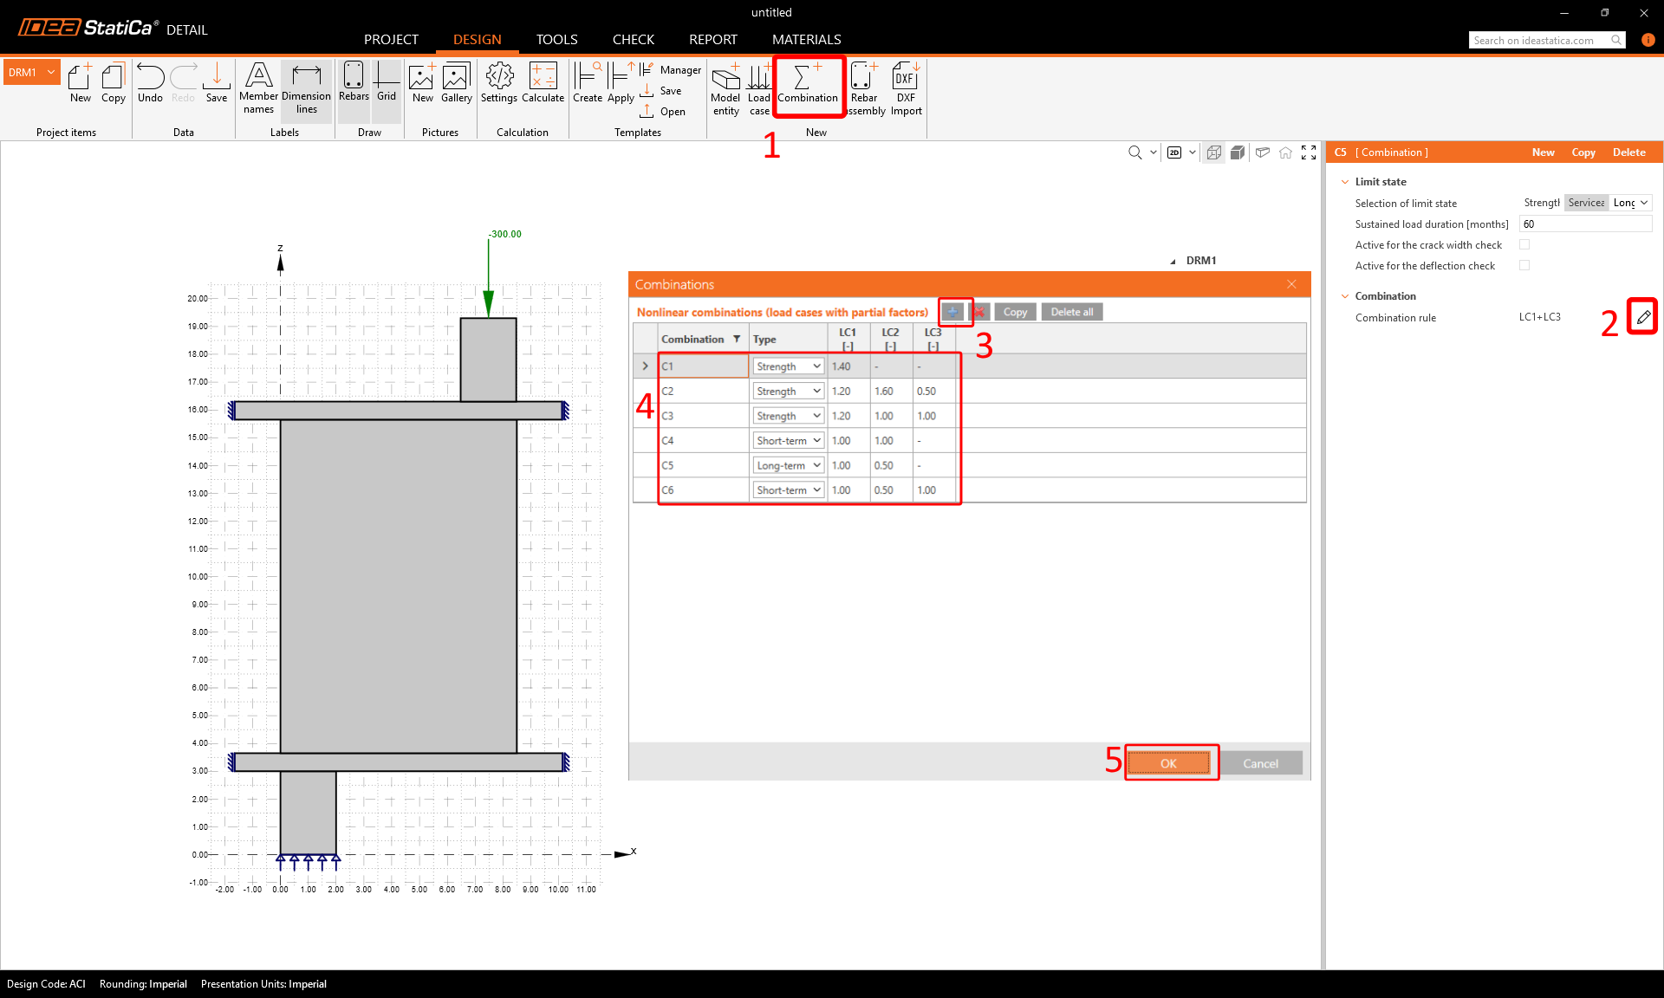Screen dimensions: 1664x998
Task: Enable Active for the crack width check
Action: coord(1524,245)
